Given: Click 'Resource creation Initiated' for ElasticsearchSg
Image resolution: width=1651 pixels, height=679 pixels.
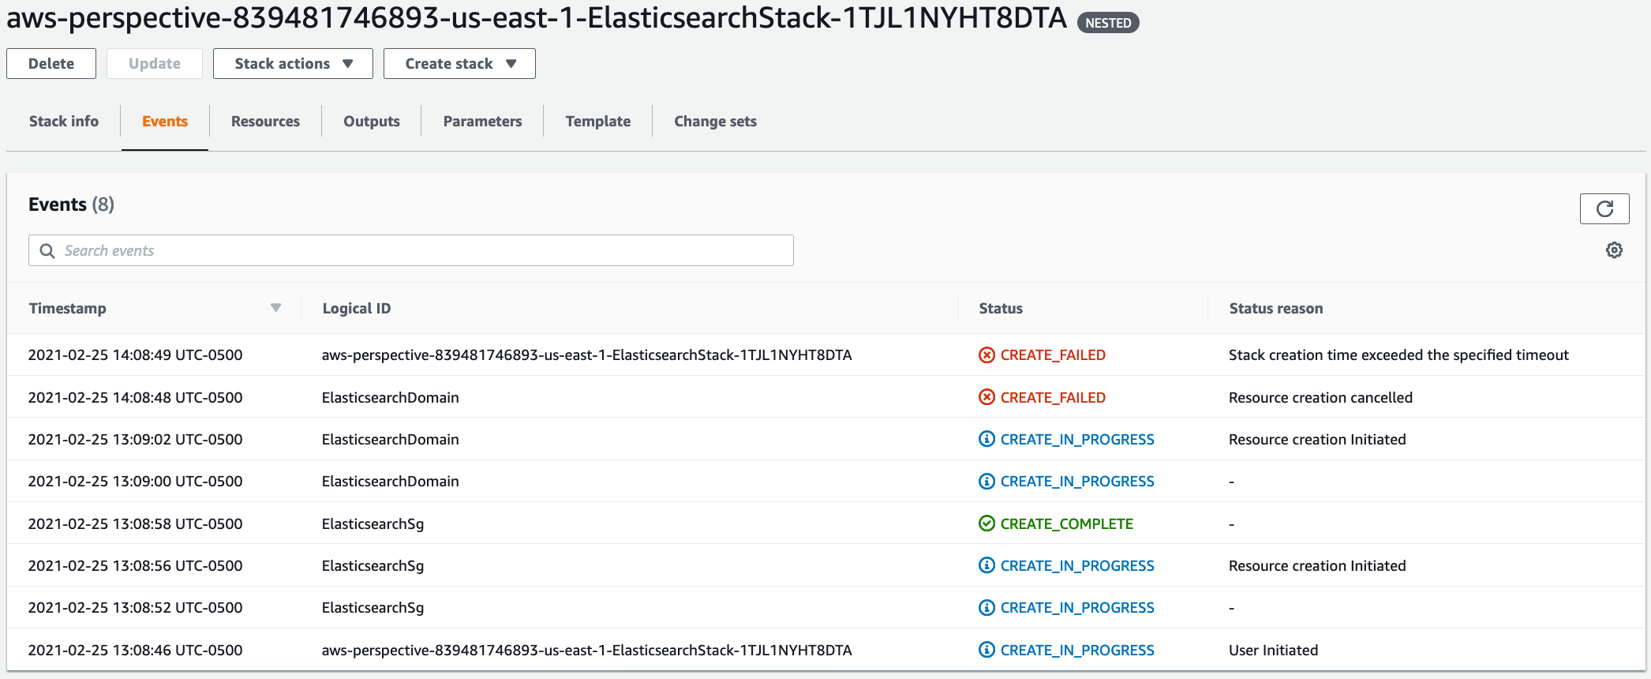Looking at the screenshot, I should 1317,565.
